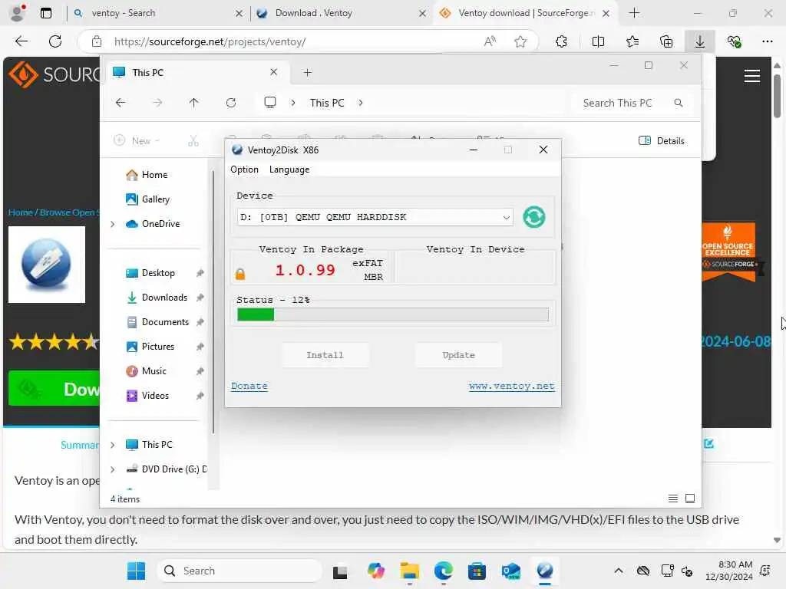Open File Explorer from the taskbar
786x589 pixels.
tap(409, 571)
